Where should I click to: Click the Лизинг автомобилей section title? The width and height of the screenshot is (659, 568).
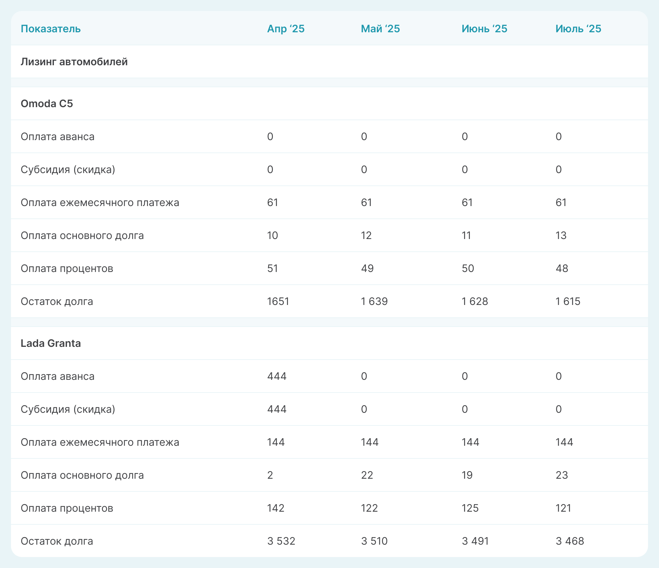[x=74, y=62]
